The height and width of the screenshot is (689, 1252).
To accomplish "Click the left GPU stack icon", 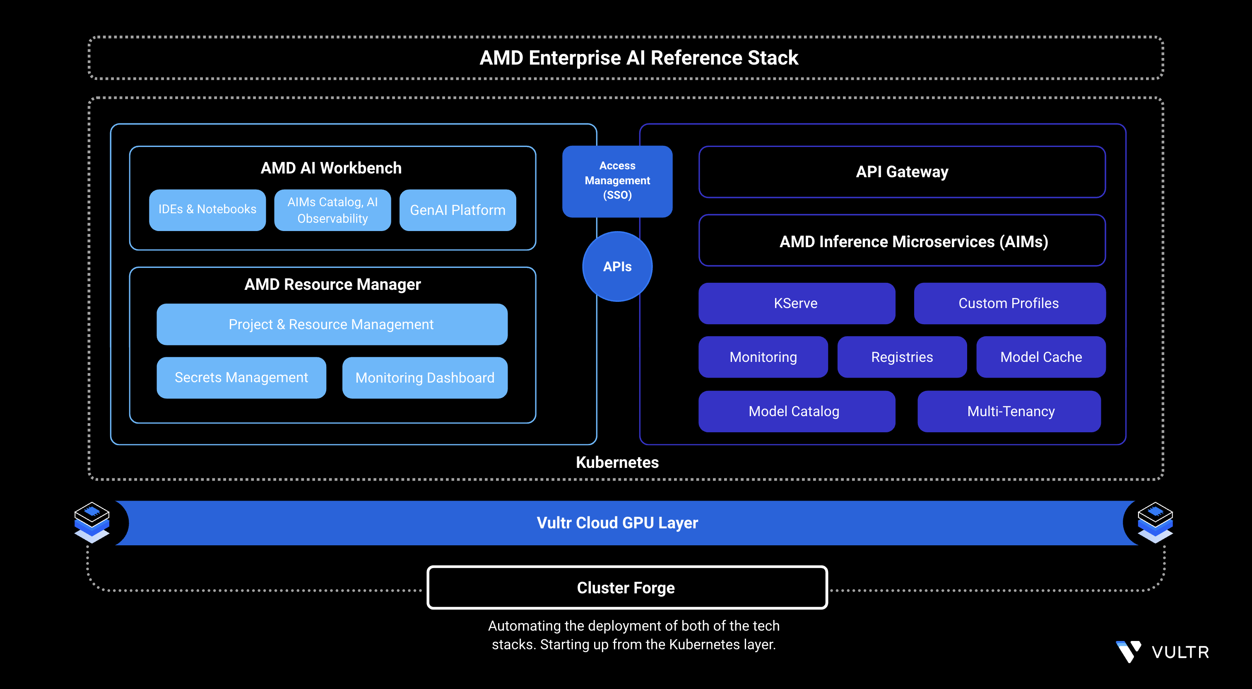I will [92, 522].
